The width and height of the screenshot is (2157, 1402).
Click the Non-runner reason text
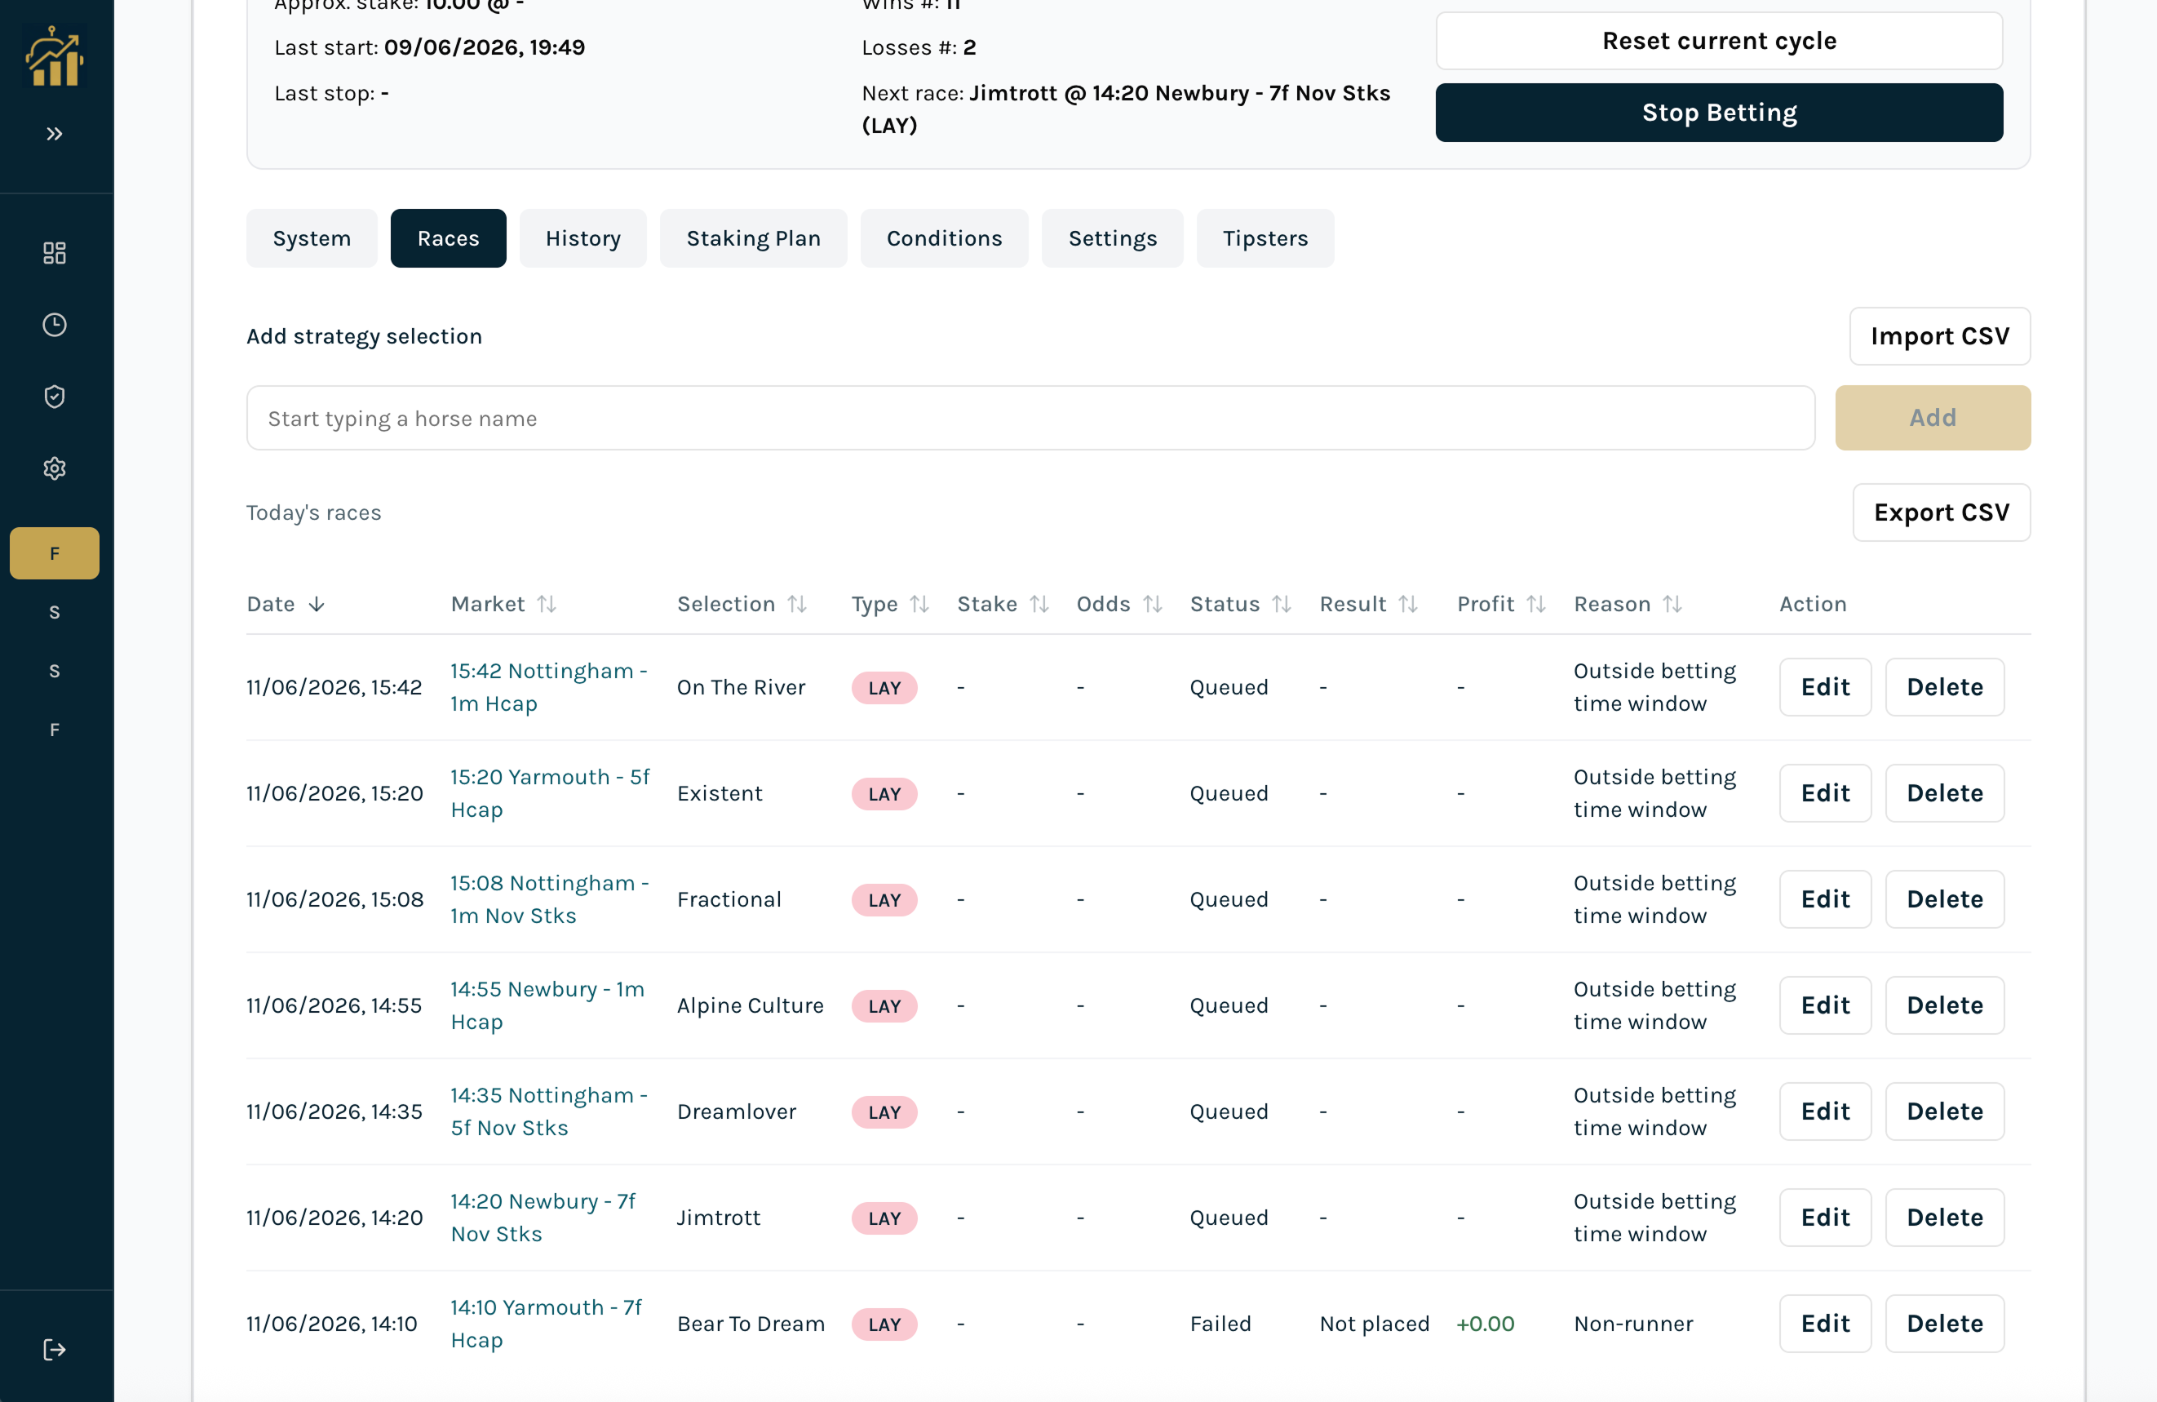(x=1633, y=1324)
